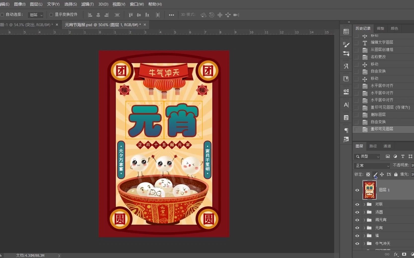Click the distribute vertically icon in options bar
Viewport: 414px width, 258px height.
click(117, 15)
